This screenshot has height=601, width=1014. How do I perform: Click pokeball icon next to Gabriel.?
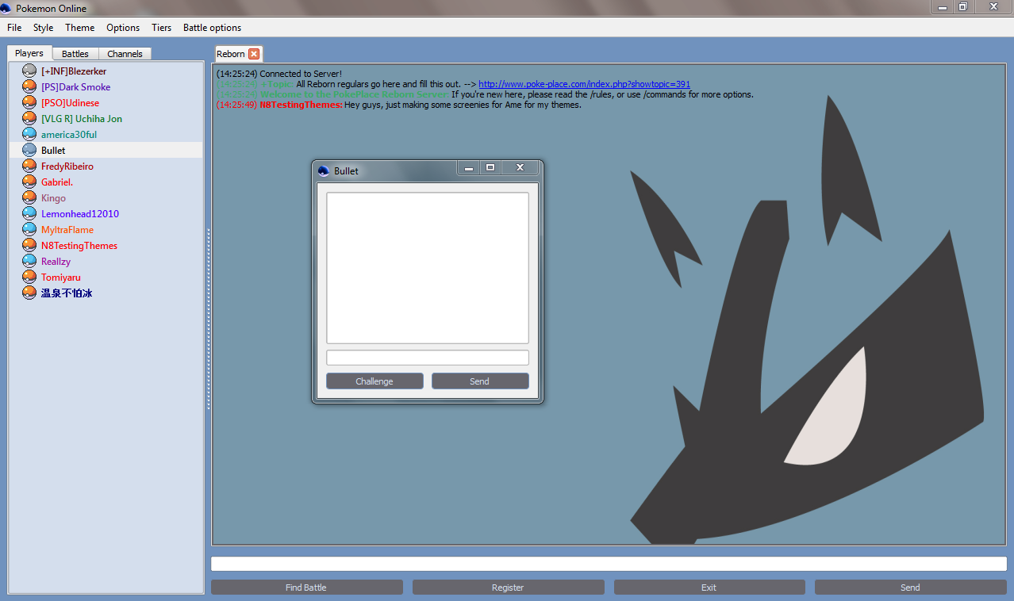[29, 182]
